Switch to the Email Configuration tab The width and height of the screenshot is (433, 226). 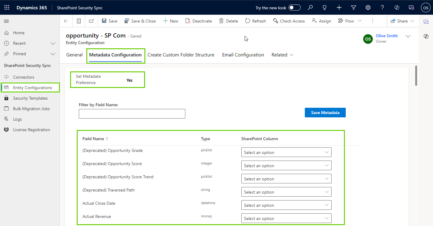pyautogui.click(x=243, y=55)
